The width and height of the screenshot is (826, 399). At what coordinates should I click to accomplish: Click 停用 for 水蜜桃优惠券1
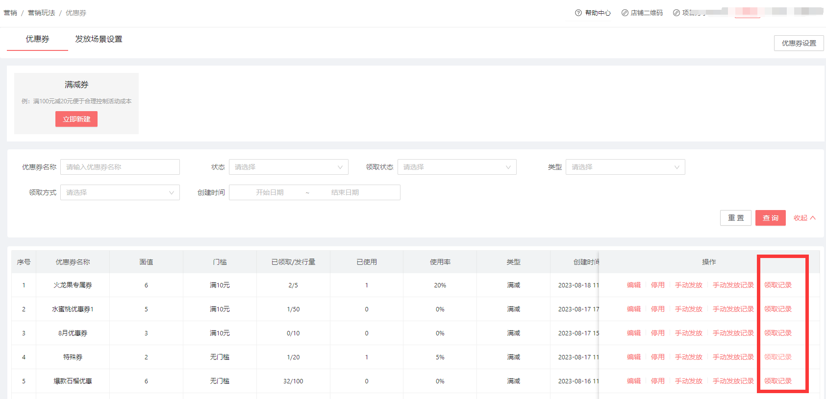657,309
